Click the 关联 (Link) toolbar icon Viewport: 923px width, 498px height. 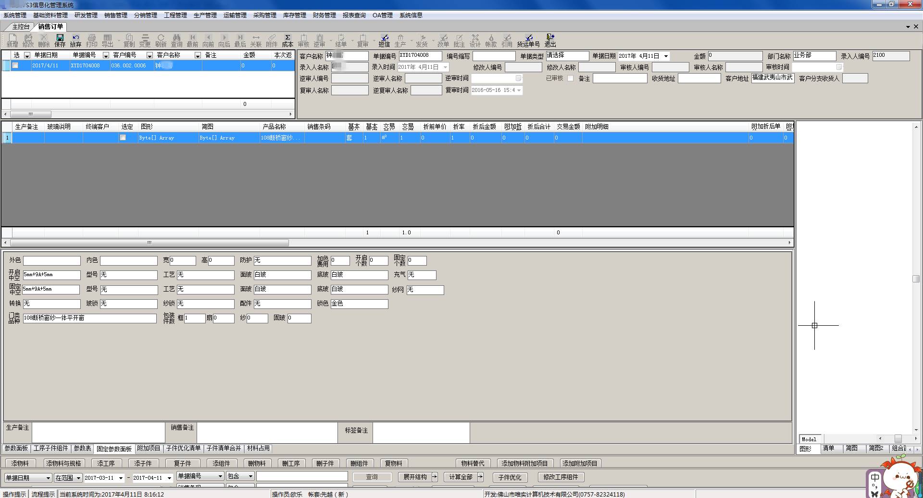[x=256, y=40]
